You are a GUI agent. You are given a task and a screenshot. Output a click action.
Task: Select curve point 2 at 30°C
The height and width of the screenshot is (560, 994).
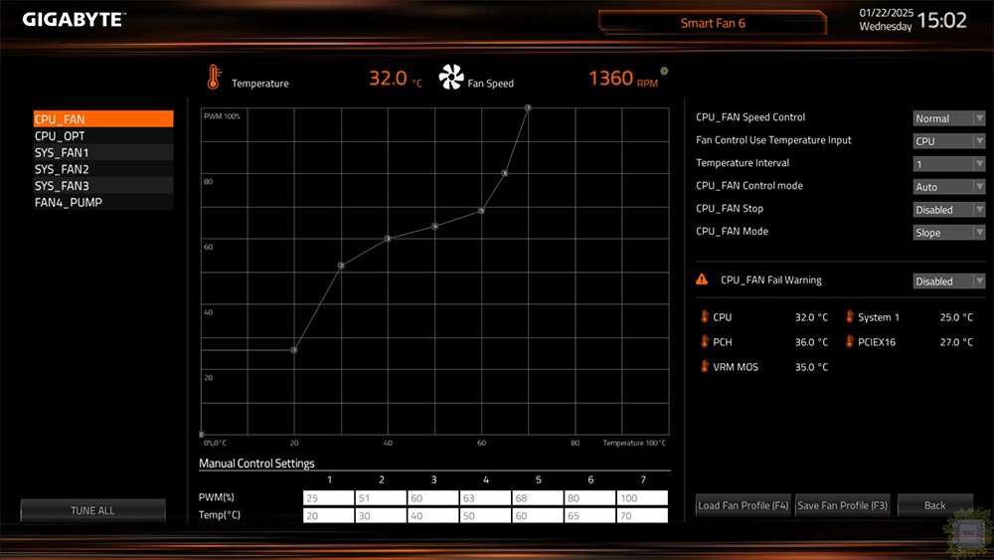341,266
